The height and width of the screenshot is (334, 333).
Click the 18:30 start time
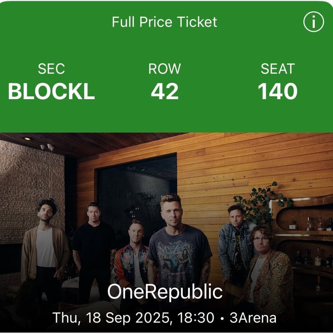tap(196, 318)
